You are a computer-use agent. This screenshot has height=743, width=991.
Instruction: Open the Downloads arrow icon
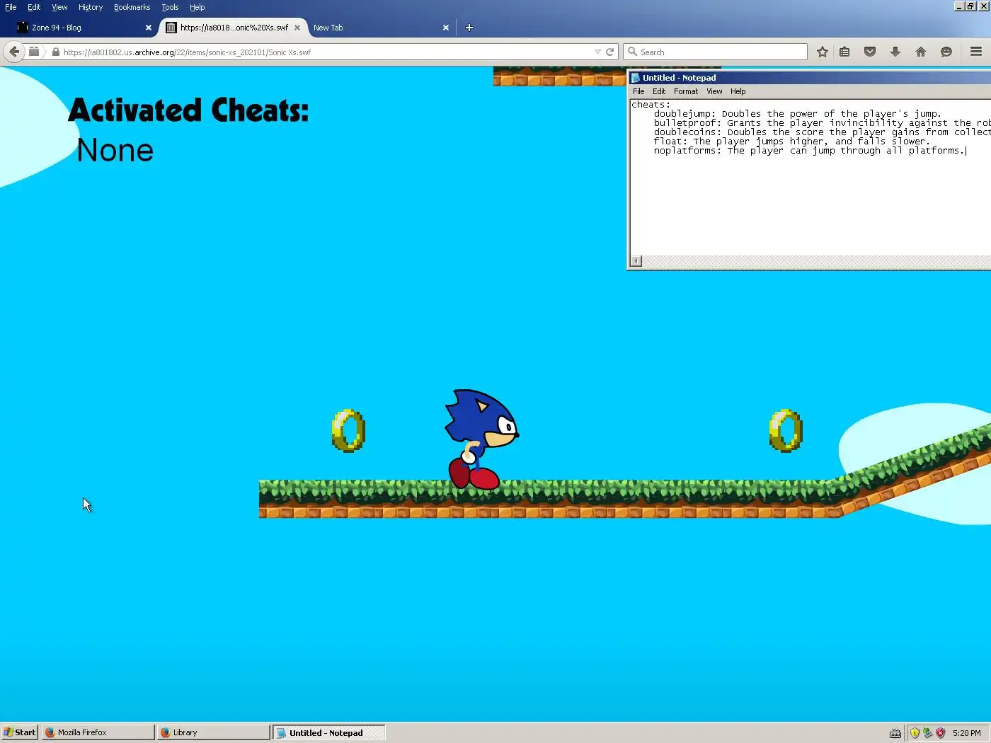pos(895,52)
